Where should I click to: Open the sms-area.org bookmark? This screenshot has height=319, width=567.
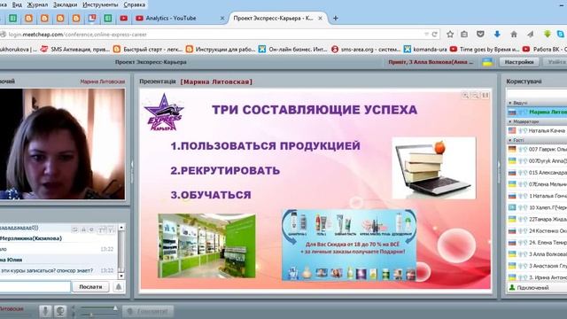point(366,50)
